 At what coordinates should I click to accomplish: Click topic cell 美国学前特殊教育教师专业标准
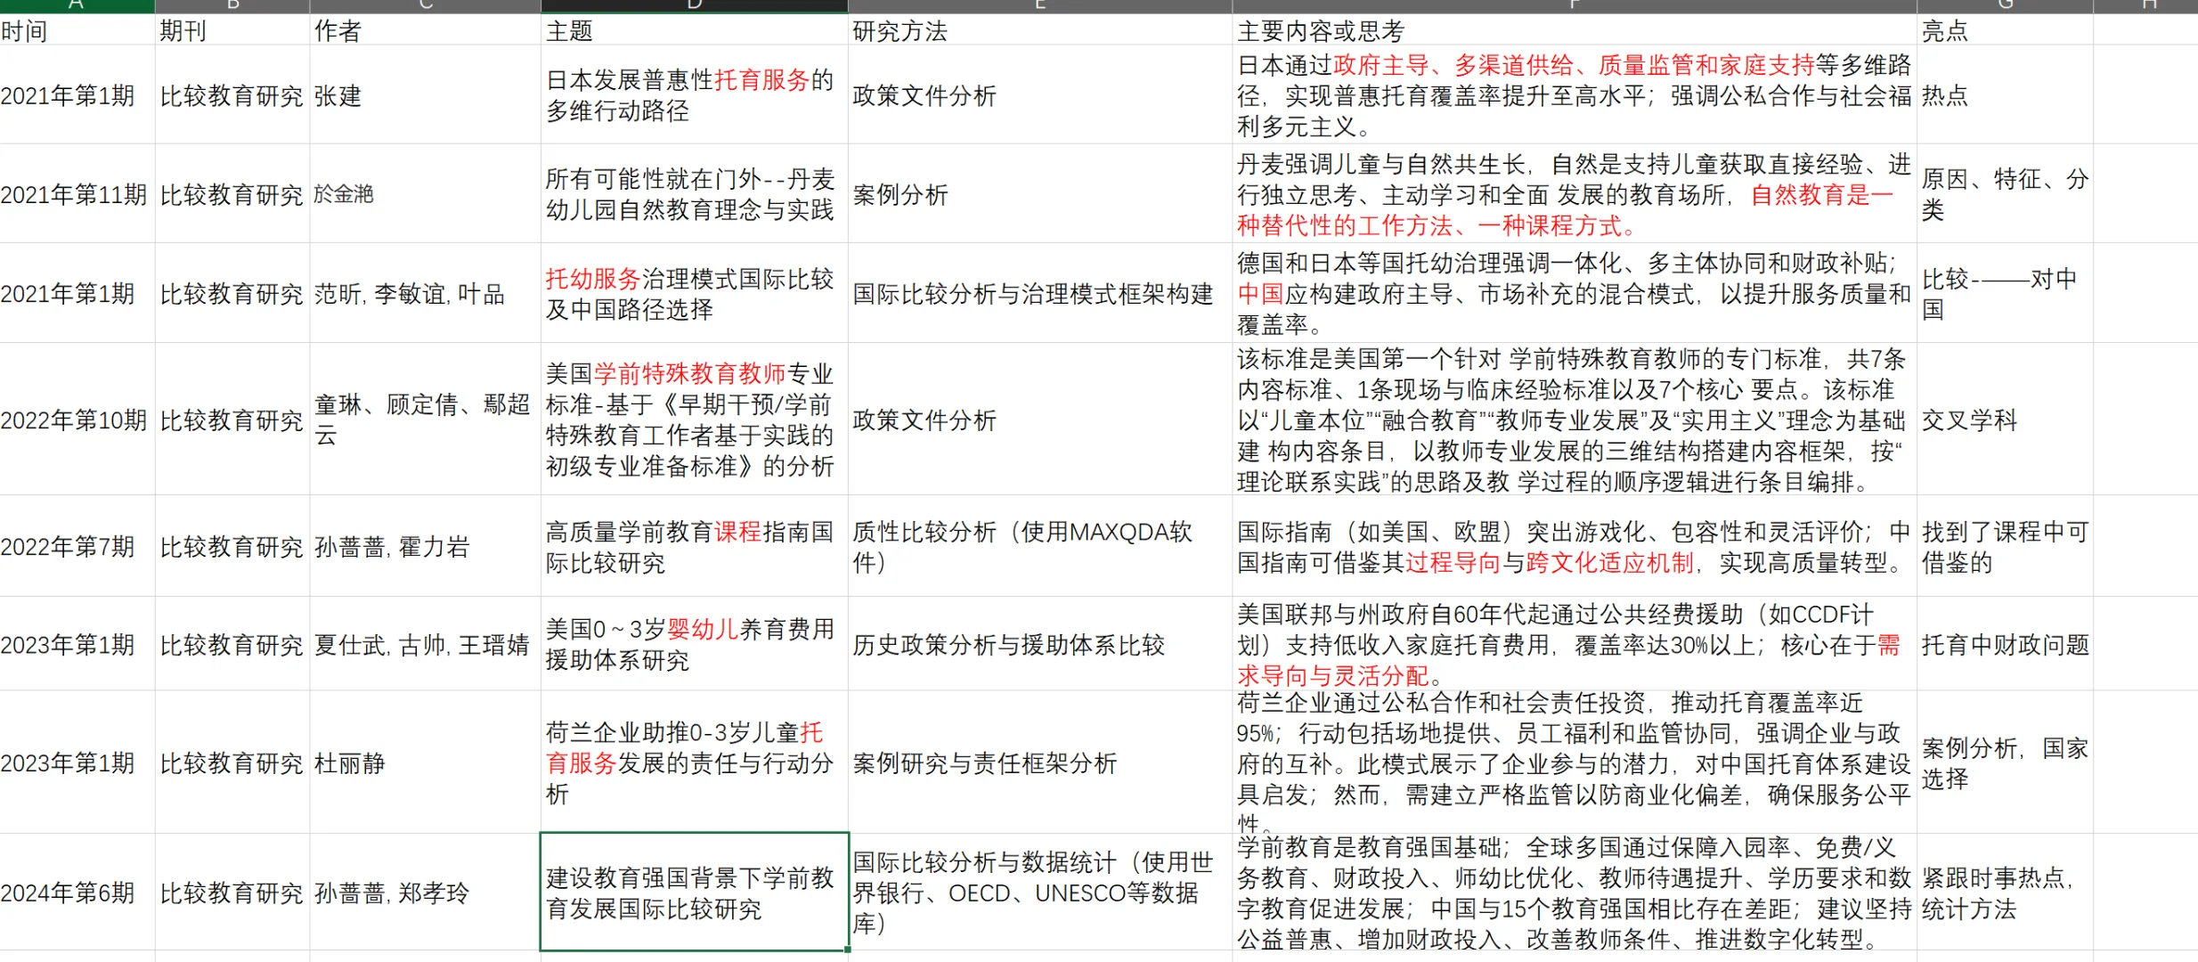coord(694,420)
